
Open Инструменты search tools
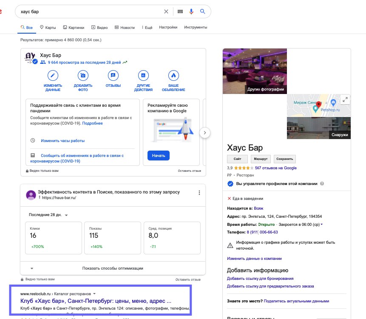click(196, 27)
